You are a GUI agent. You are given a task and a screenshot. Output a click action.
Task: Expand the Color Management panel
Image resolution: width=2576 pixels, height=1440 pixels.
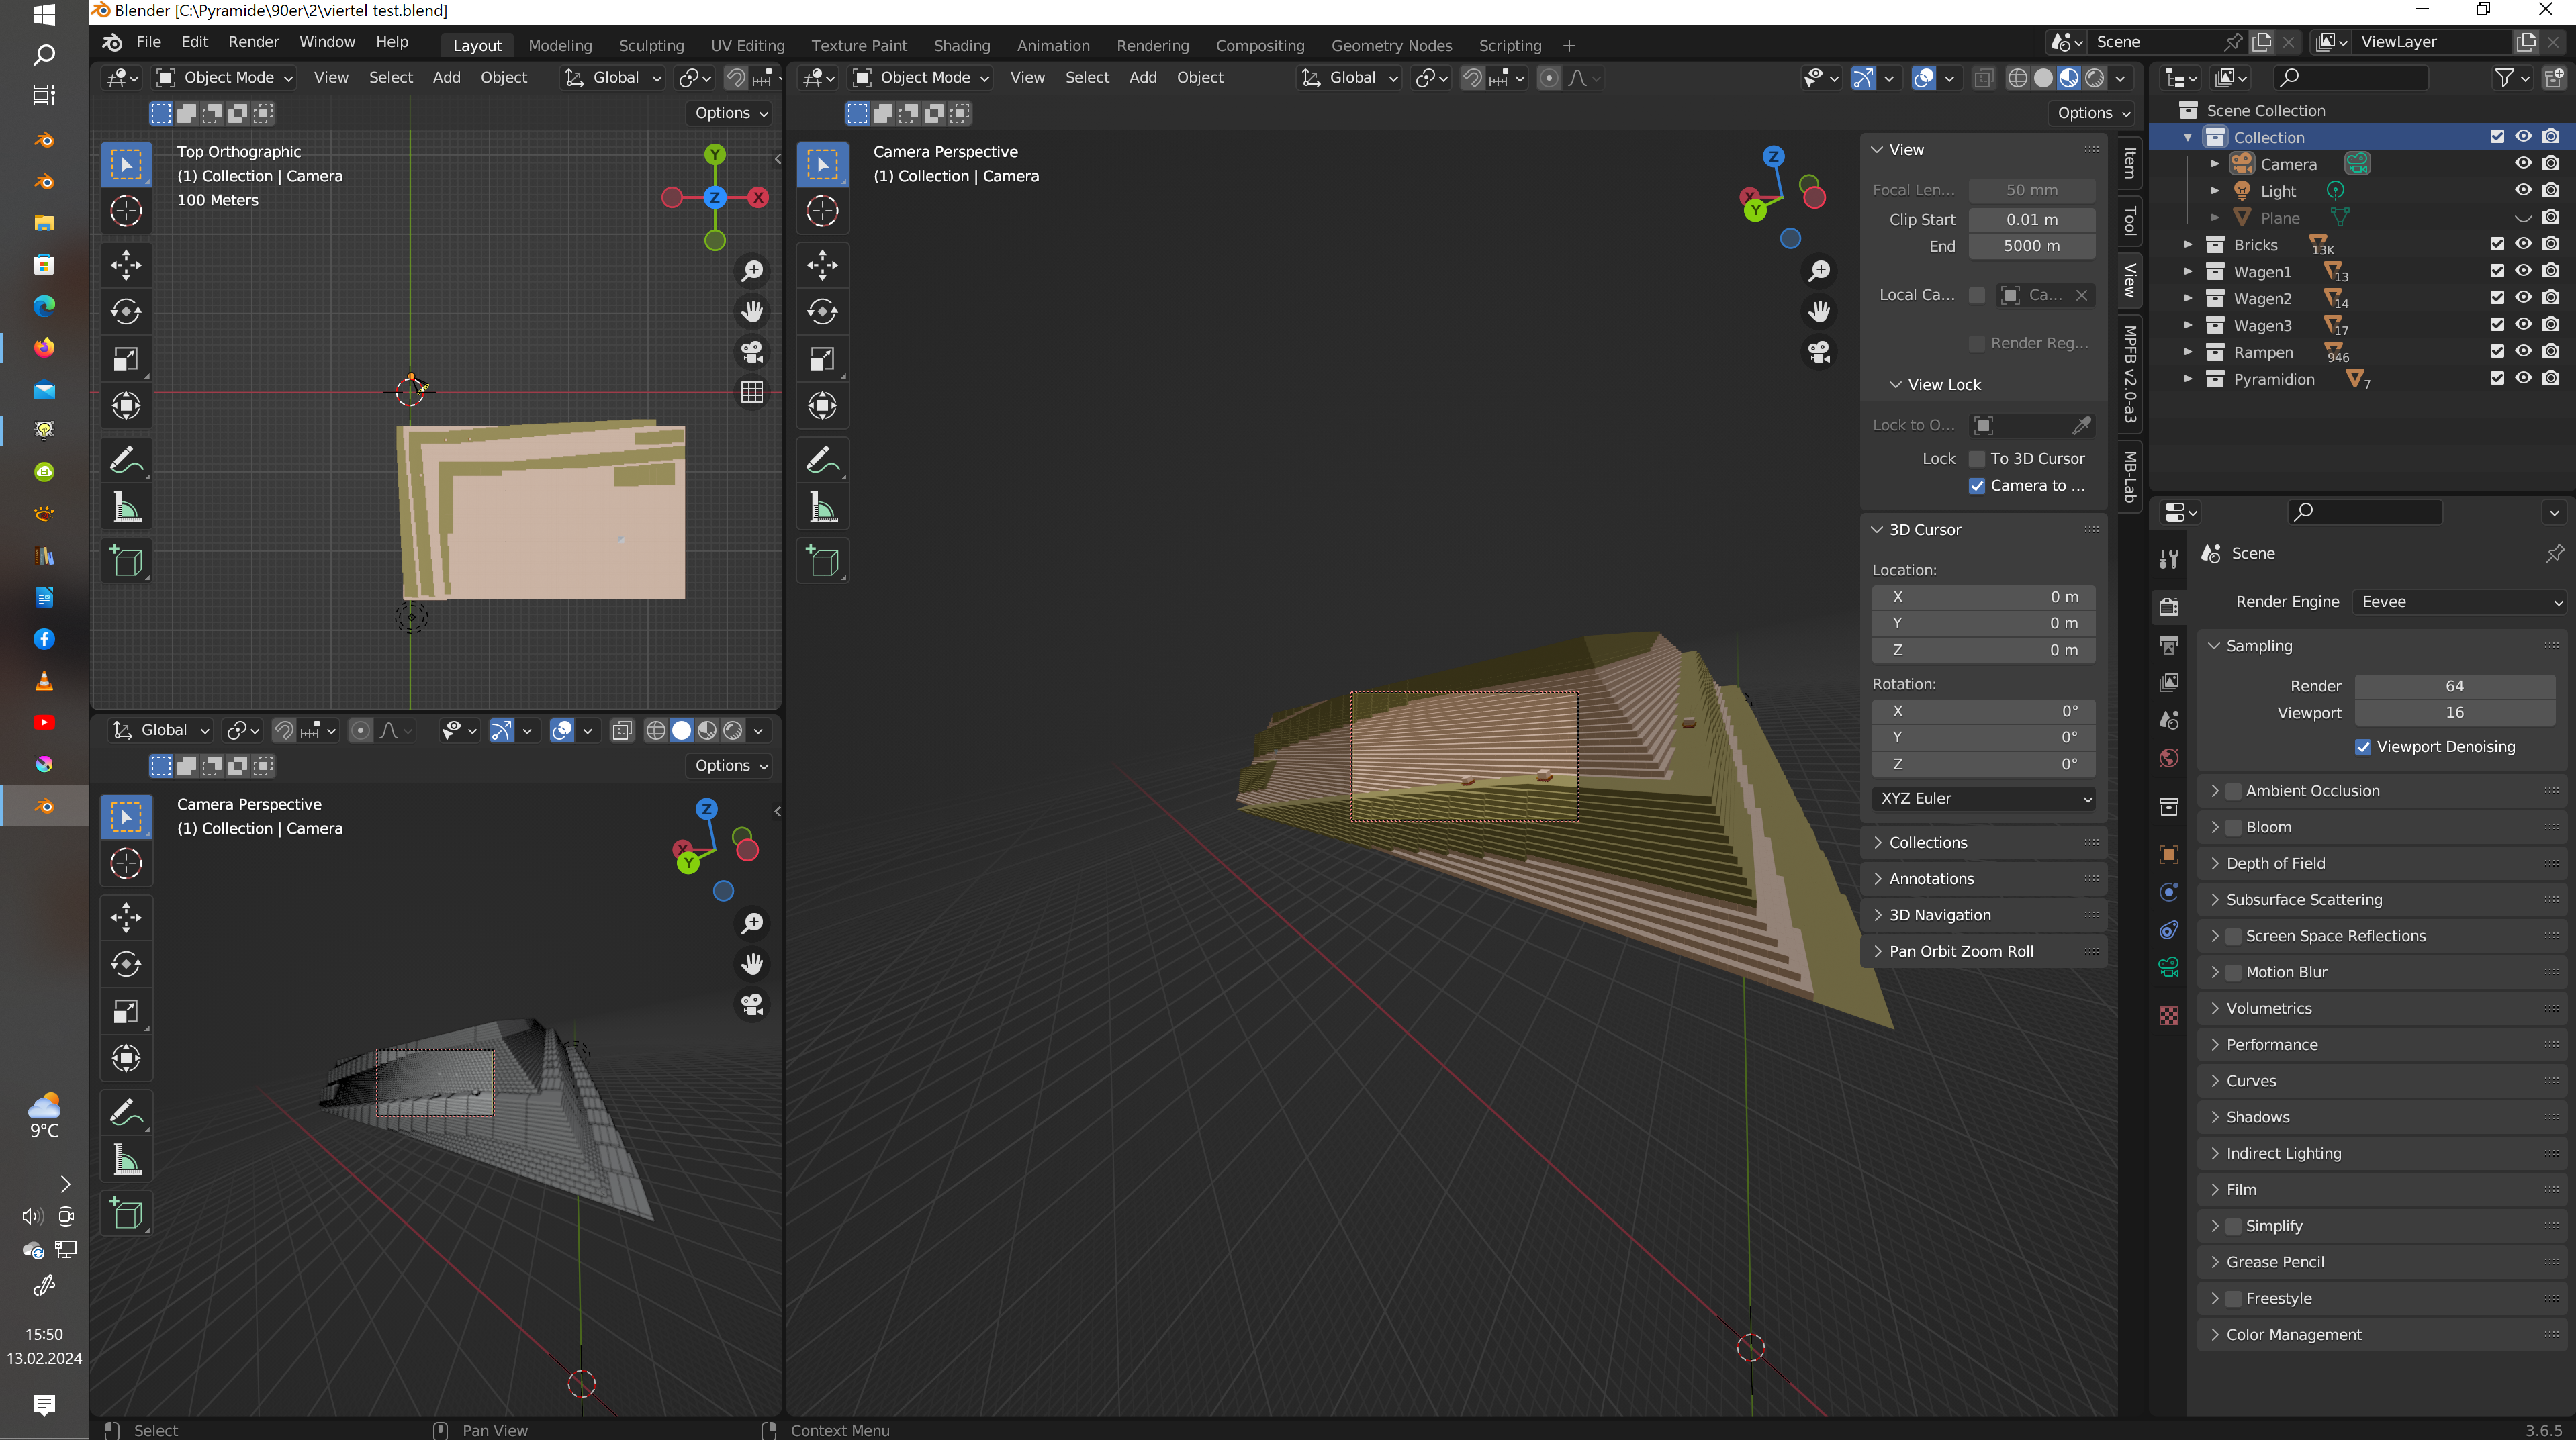[2293, 1335]
